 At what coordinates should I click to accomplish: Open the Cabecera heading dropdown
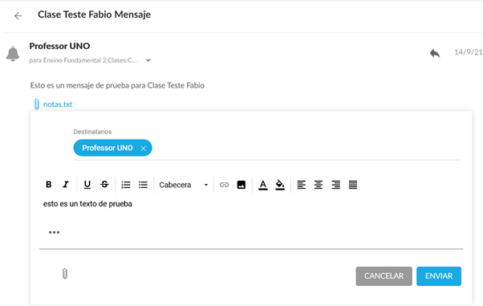184,185
